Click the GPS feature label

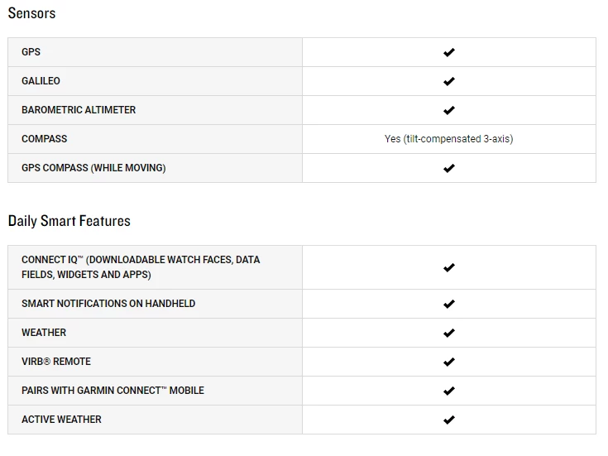pyautogui.click(x=31, y=52)
